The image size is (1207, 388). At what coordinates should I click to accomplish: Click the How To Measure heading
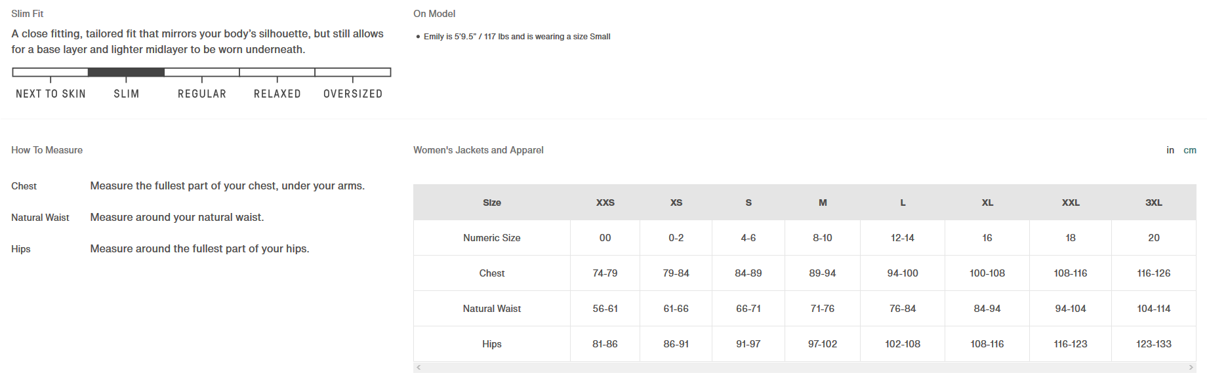click(x=47, y=150)
